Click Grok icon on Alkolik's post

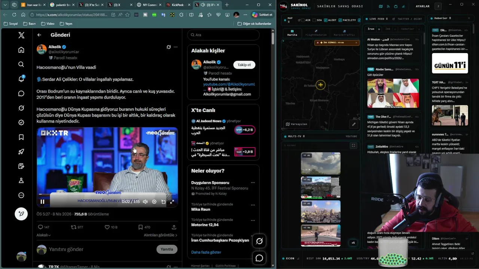click(x=169, y=47)
